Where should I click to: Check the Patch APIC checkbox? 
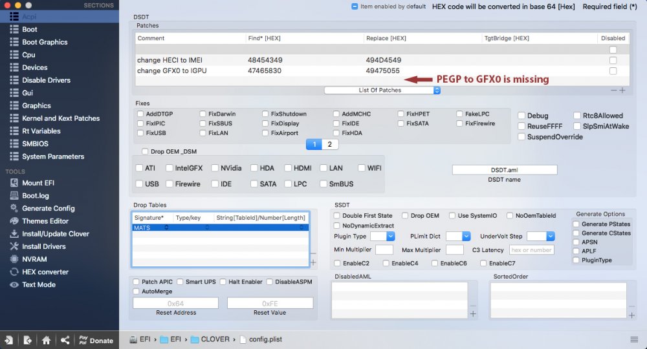click(136, 282)
